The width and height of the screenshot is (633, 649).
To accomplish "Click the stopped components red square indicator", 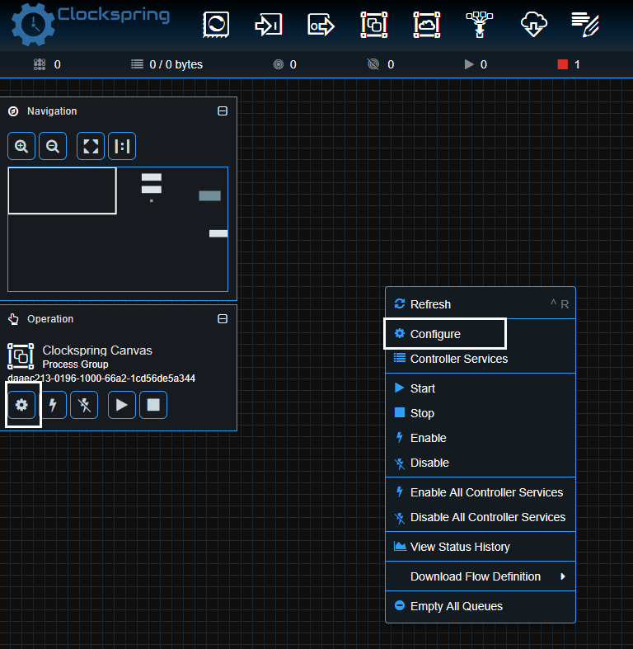I will click(x=562, y=64).
